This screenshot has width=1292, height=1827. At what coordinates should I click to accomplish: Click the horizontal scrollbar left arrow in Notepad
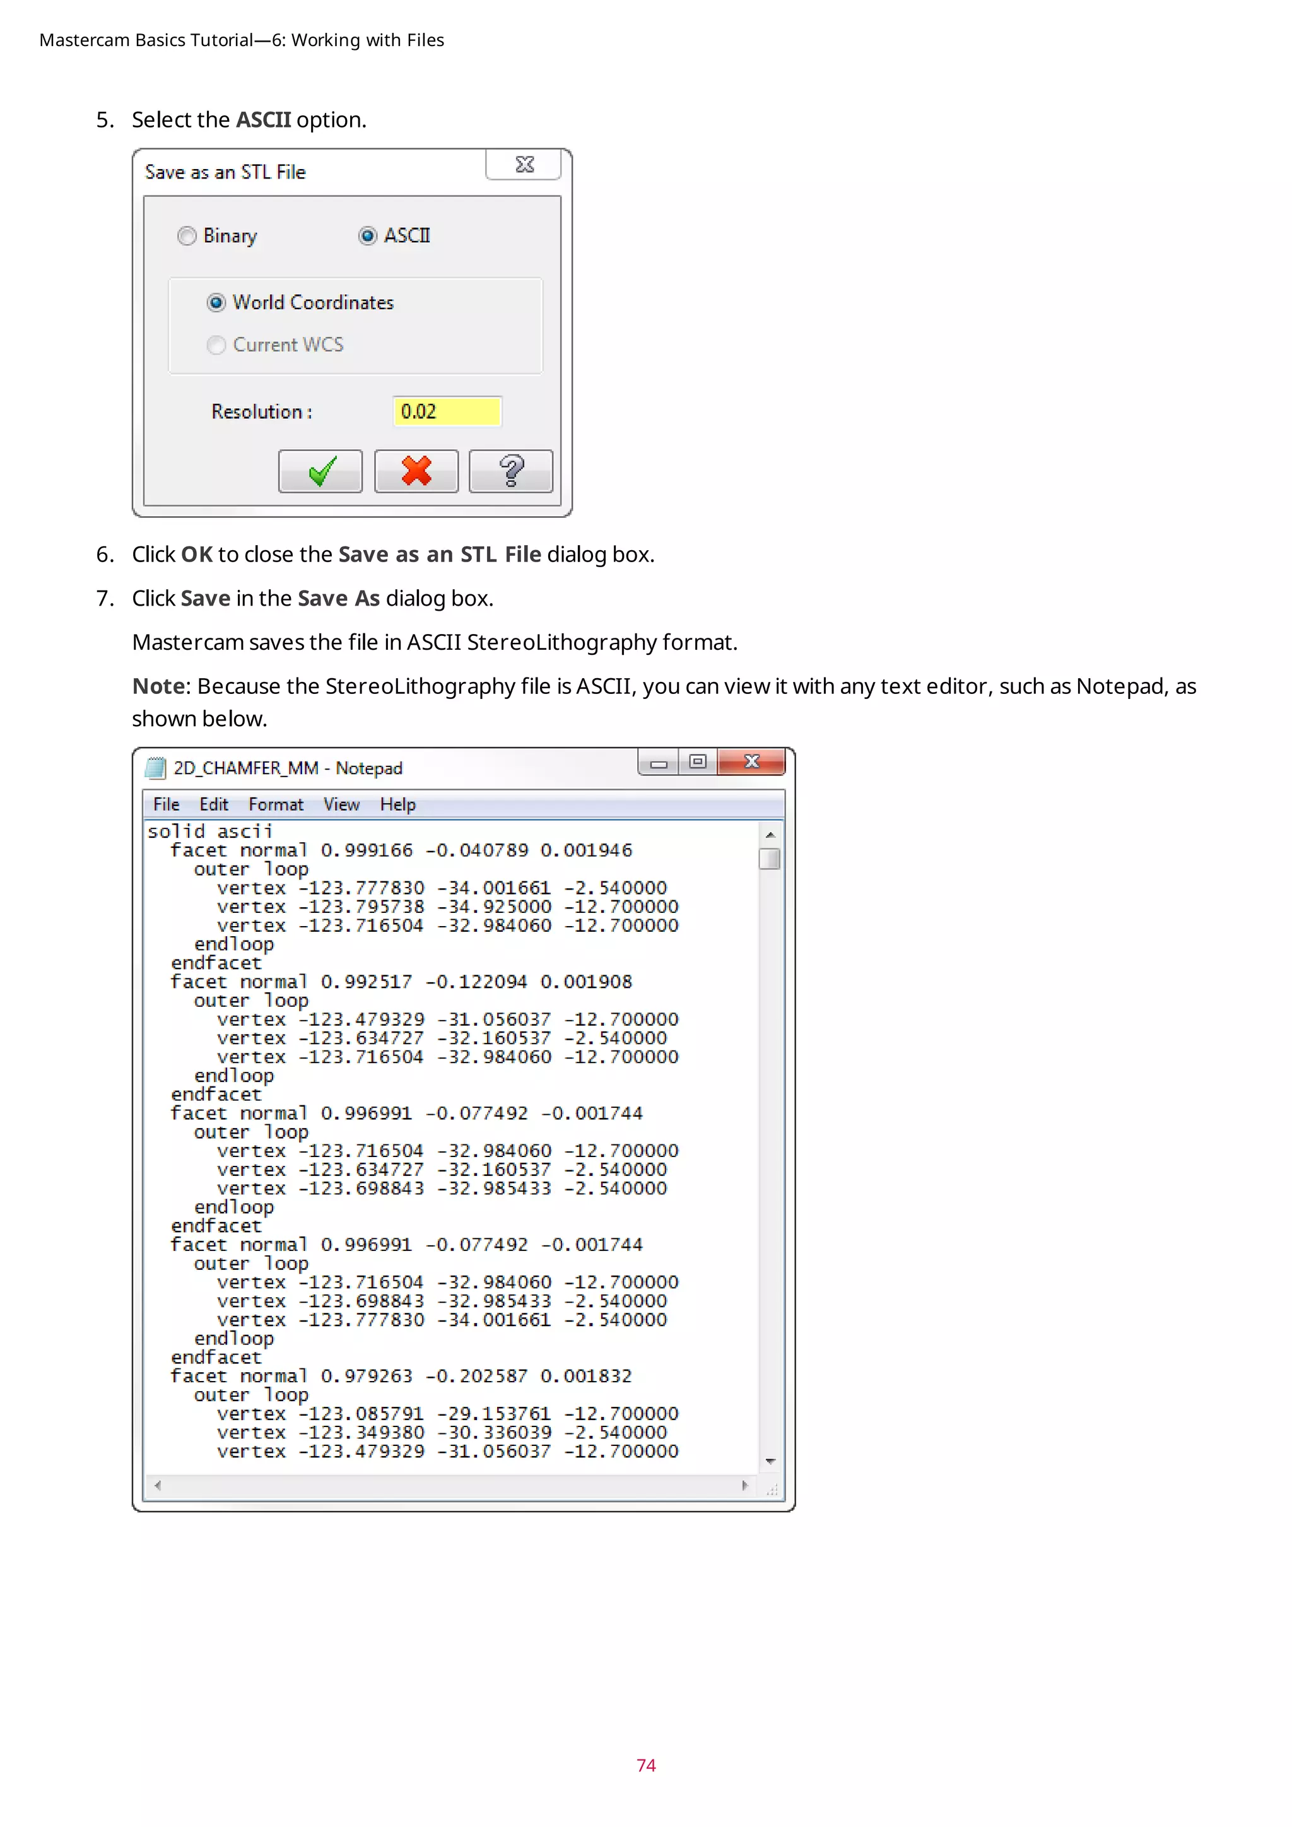point(158,1485)
